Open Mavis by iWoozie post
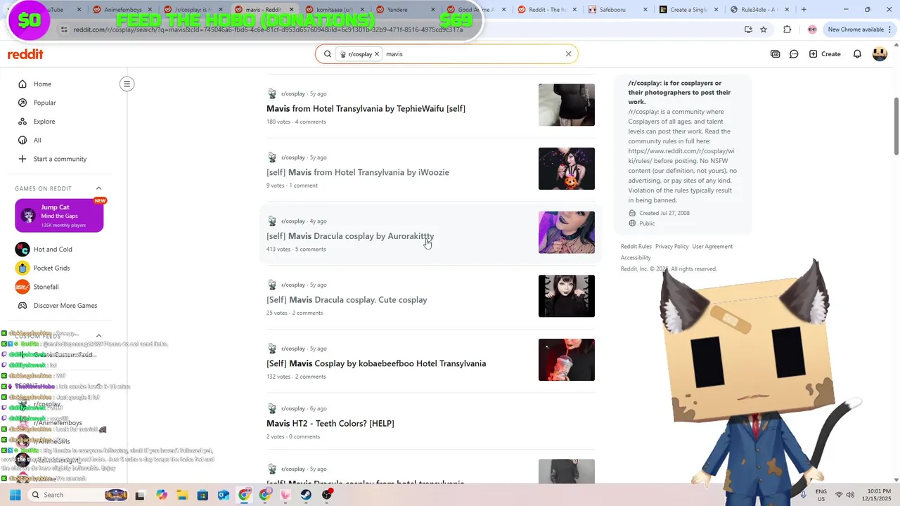The height and width of the screenshot is (506, 900). click(357, 172)
